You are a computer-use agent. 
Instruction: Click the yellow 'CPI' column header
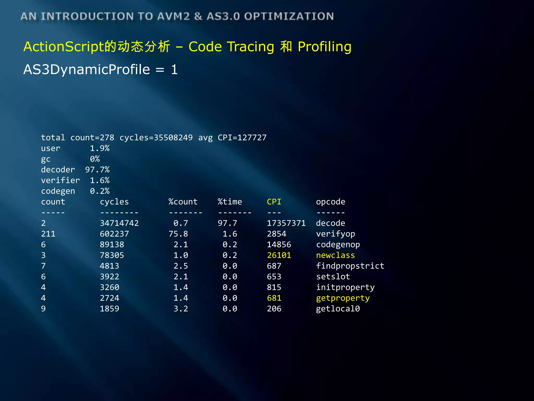point(274,202)
